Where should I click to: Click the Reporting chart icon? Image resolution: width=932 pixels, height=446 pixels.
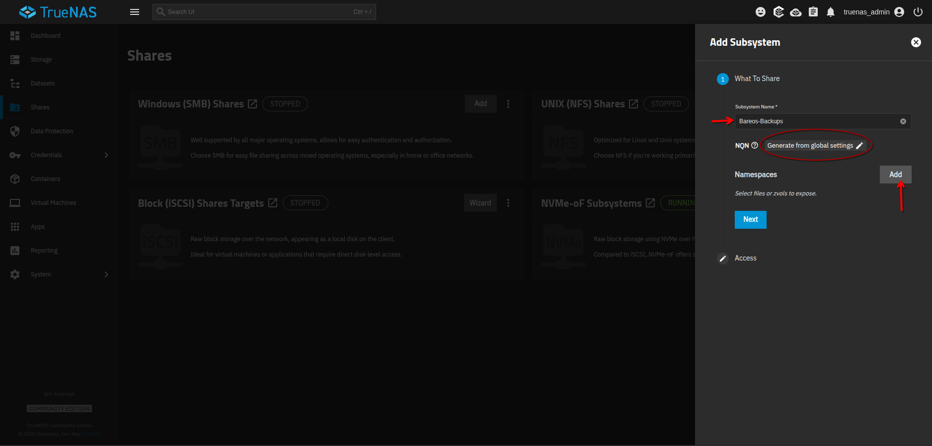[15, 251]
